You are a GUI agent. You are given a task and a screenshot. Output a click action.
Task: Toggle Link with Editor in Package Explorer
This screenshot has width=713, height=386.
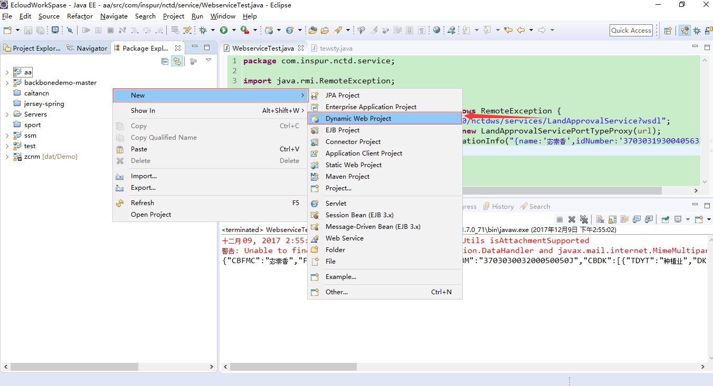click(x=177, y=61)
